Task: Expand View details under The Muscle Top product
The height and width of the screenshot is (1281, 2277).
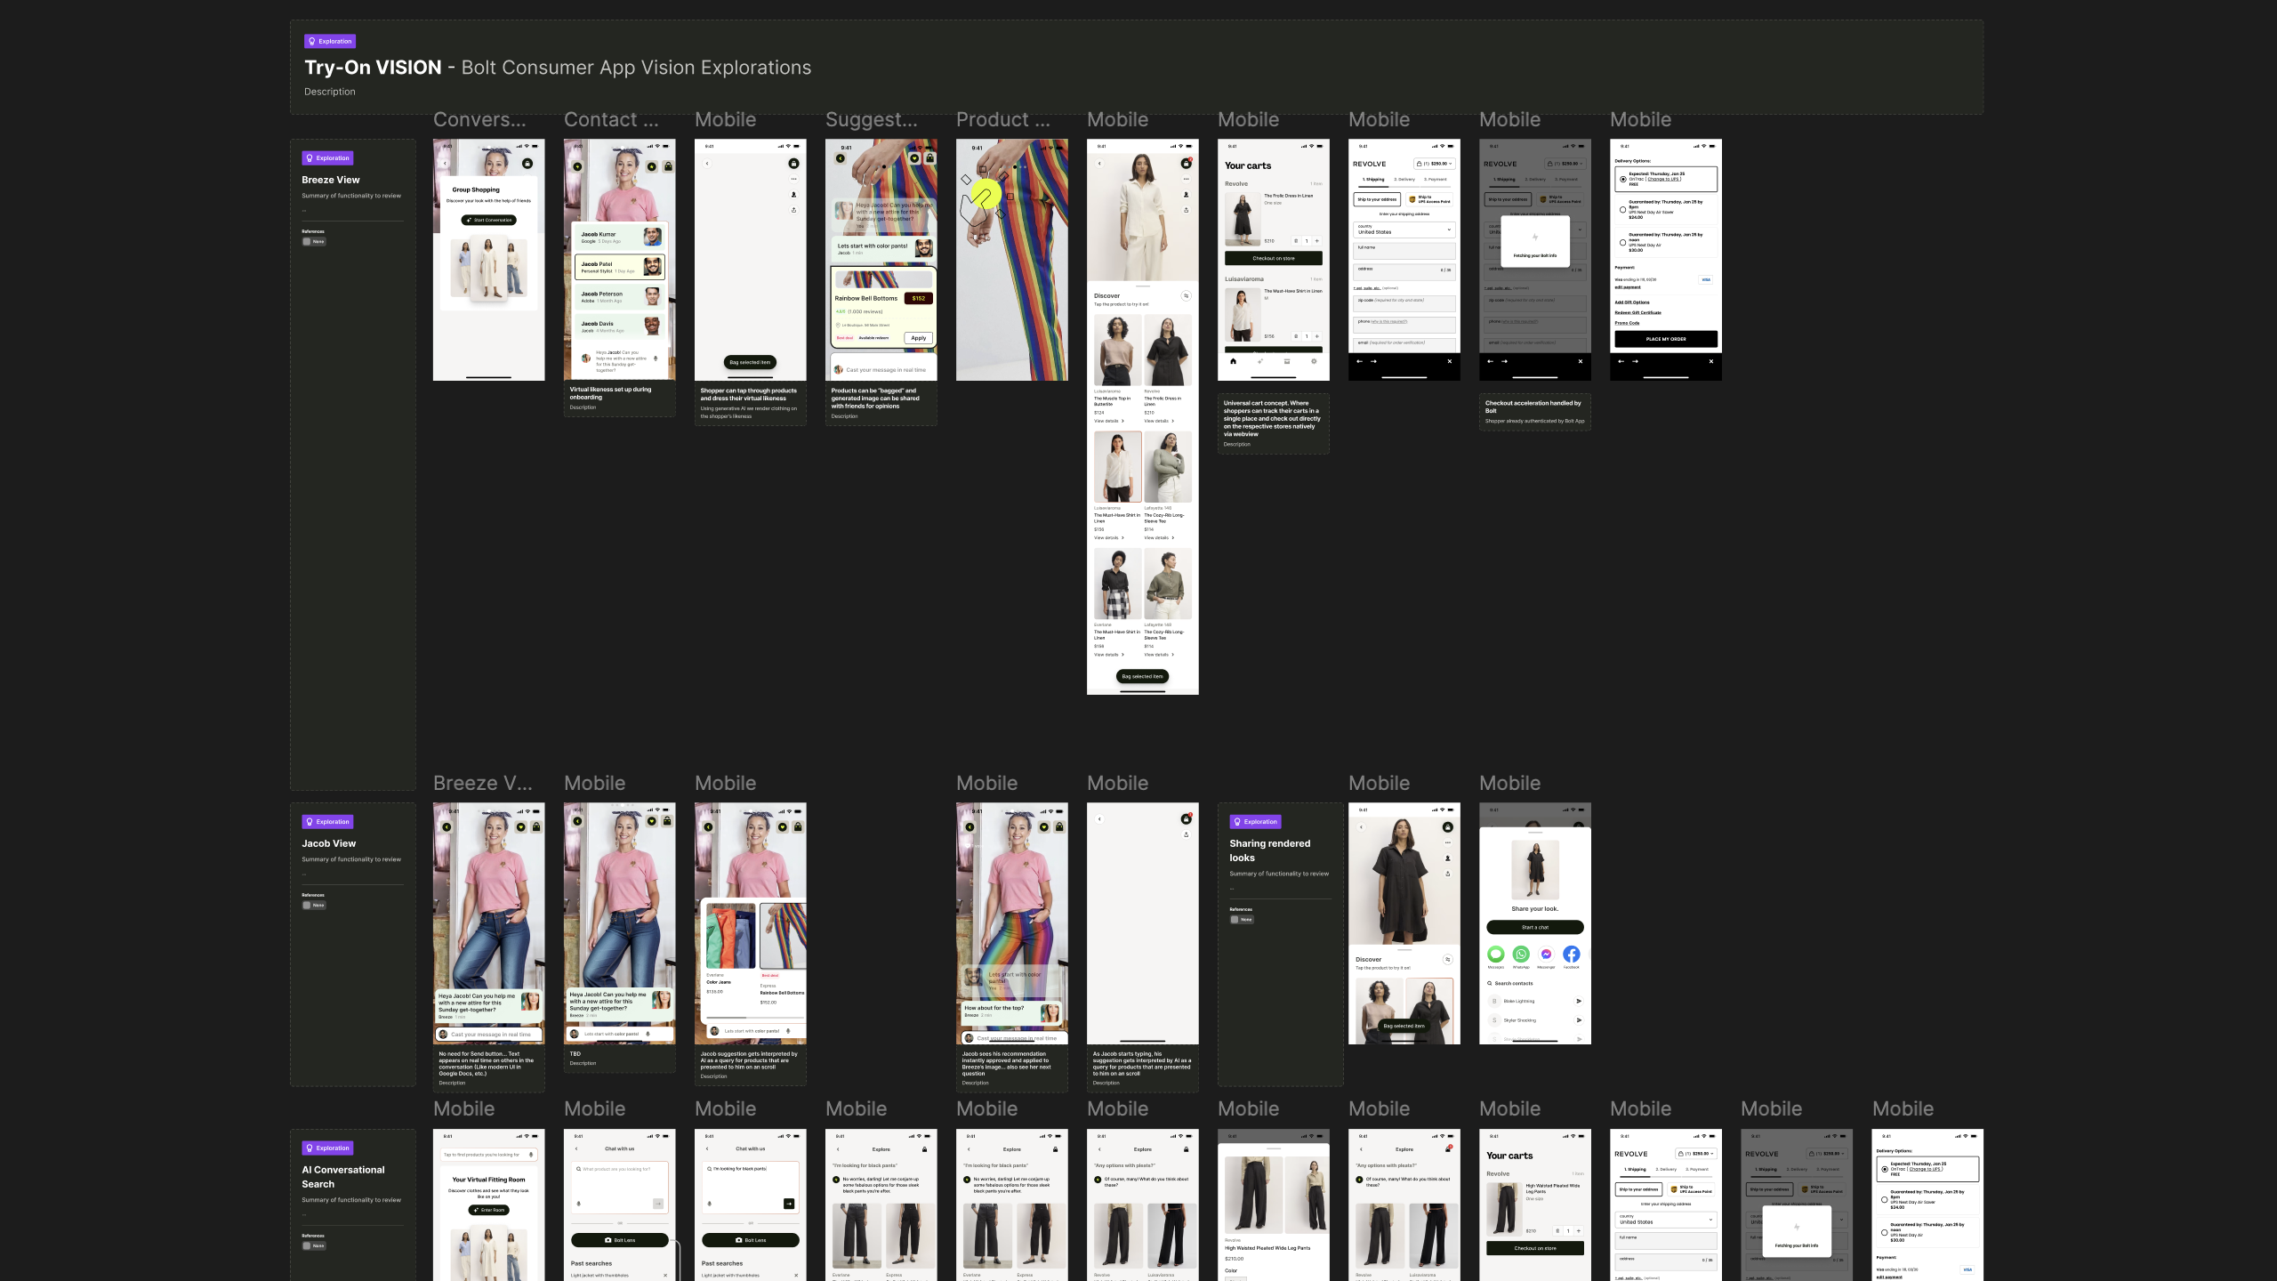Action: (x=1109, y=421)
